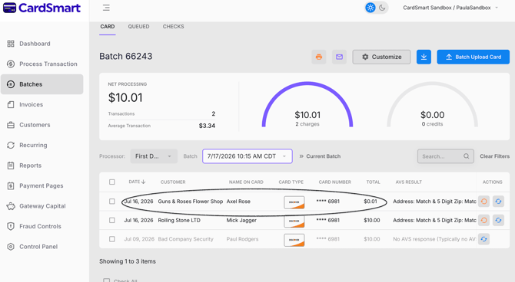
Task: Sort by the DATE column header
Action: pos(137,182)
